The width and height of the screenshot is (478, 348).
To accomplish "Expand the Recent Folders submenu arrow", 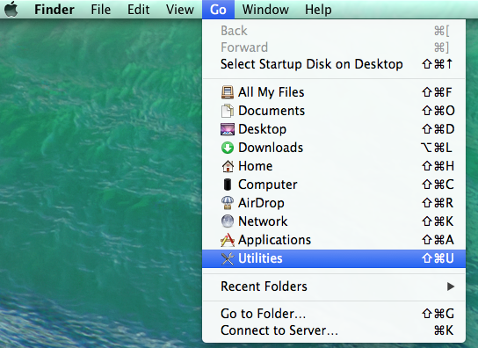I will (x=451, y=286).
